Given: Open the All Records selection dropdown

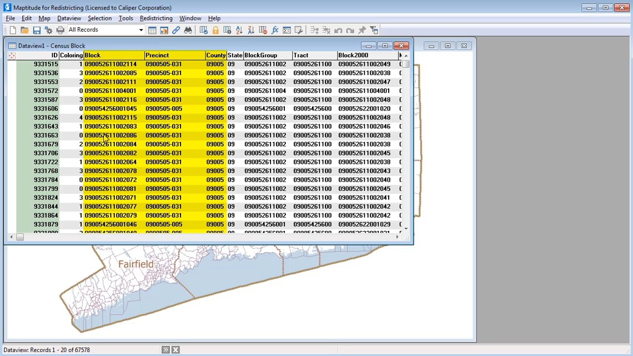Looking at the screenshot, I should click(x=141, y=30).
